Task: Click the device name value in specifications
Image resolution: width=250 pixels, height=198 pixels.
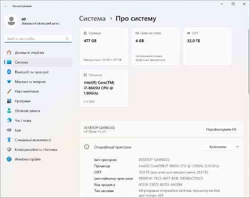Action: coord(154,160)
